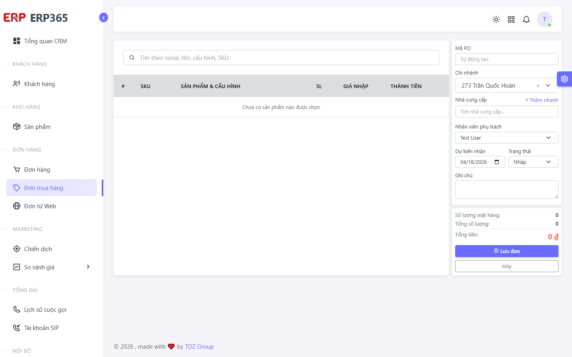Screen dimensions: 572x357
Task: Click the search magnifier icon
Action: (132, 58)
